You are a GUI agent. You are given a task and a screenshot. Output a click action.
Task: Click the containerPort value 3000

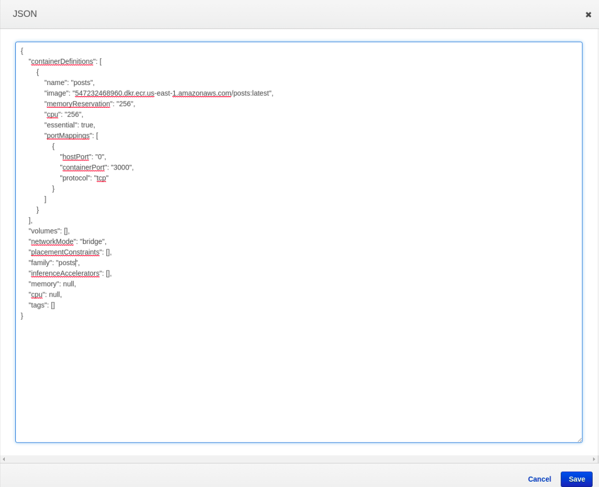click(121, 167)
